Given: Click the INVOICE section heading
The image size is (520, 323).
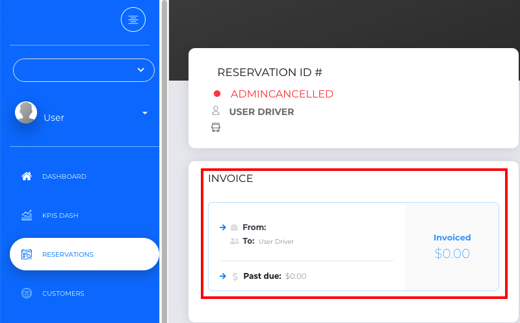Looking at the screenshot, I should (x=231, y=179).
